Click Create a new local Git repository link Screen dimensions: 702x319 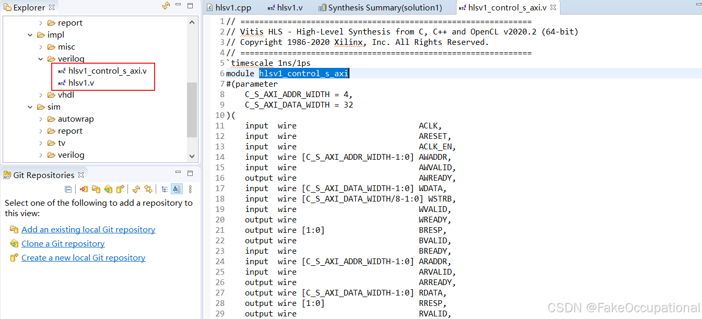coord(83,258)
